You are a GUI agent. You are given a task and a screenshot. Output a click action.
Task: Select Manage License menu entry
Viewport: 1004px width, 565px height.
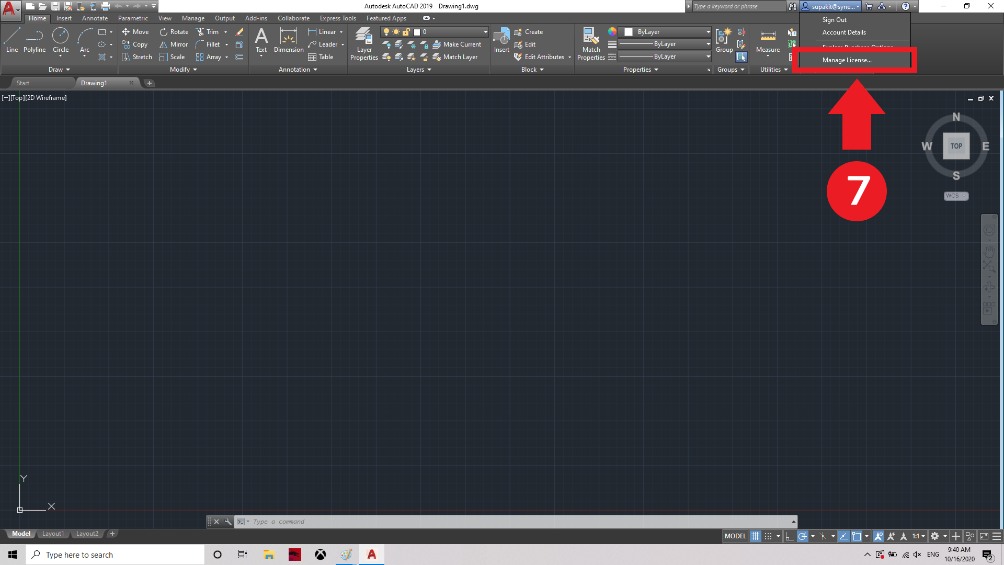point(847,60)
